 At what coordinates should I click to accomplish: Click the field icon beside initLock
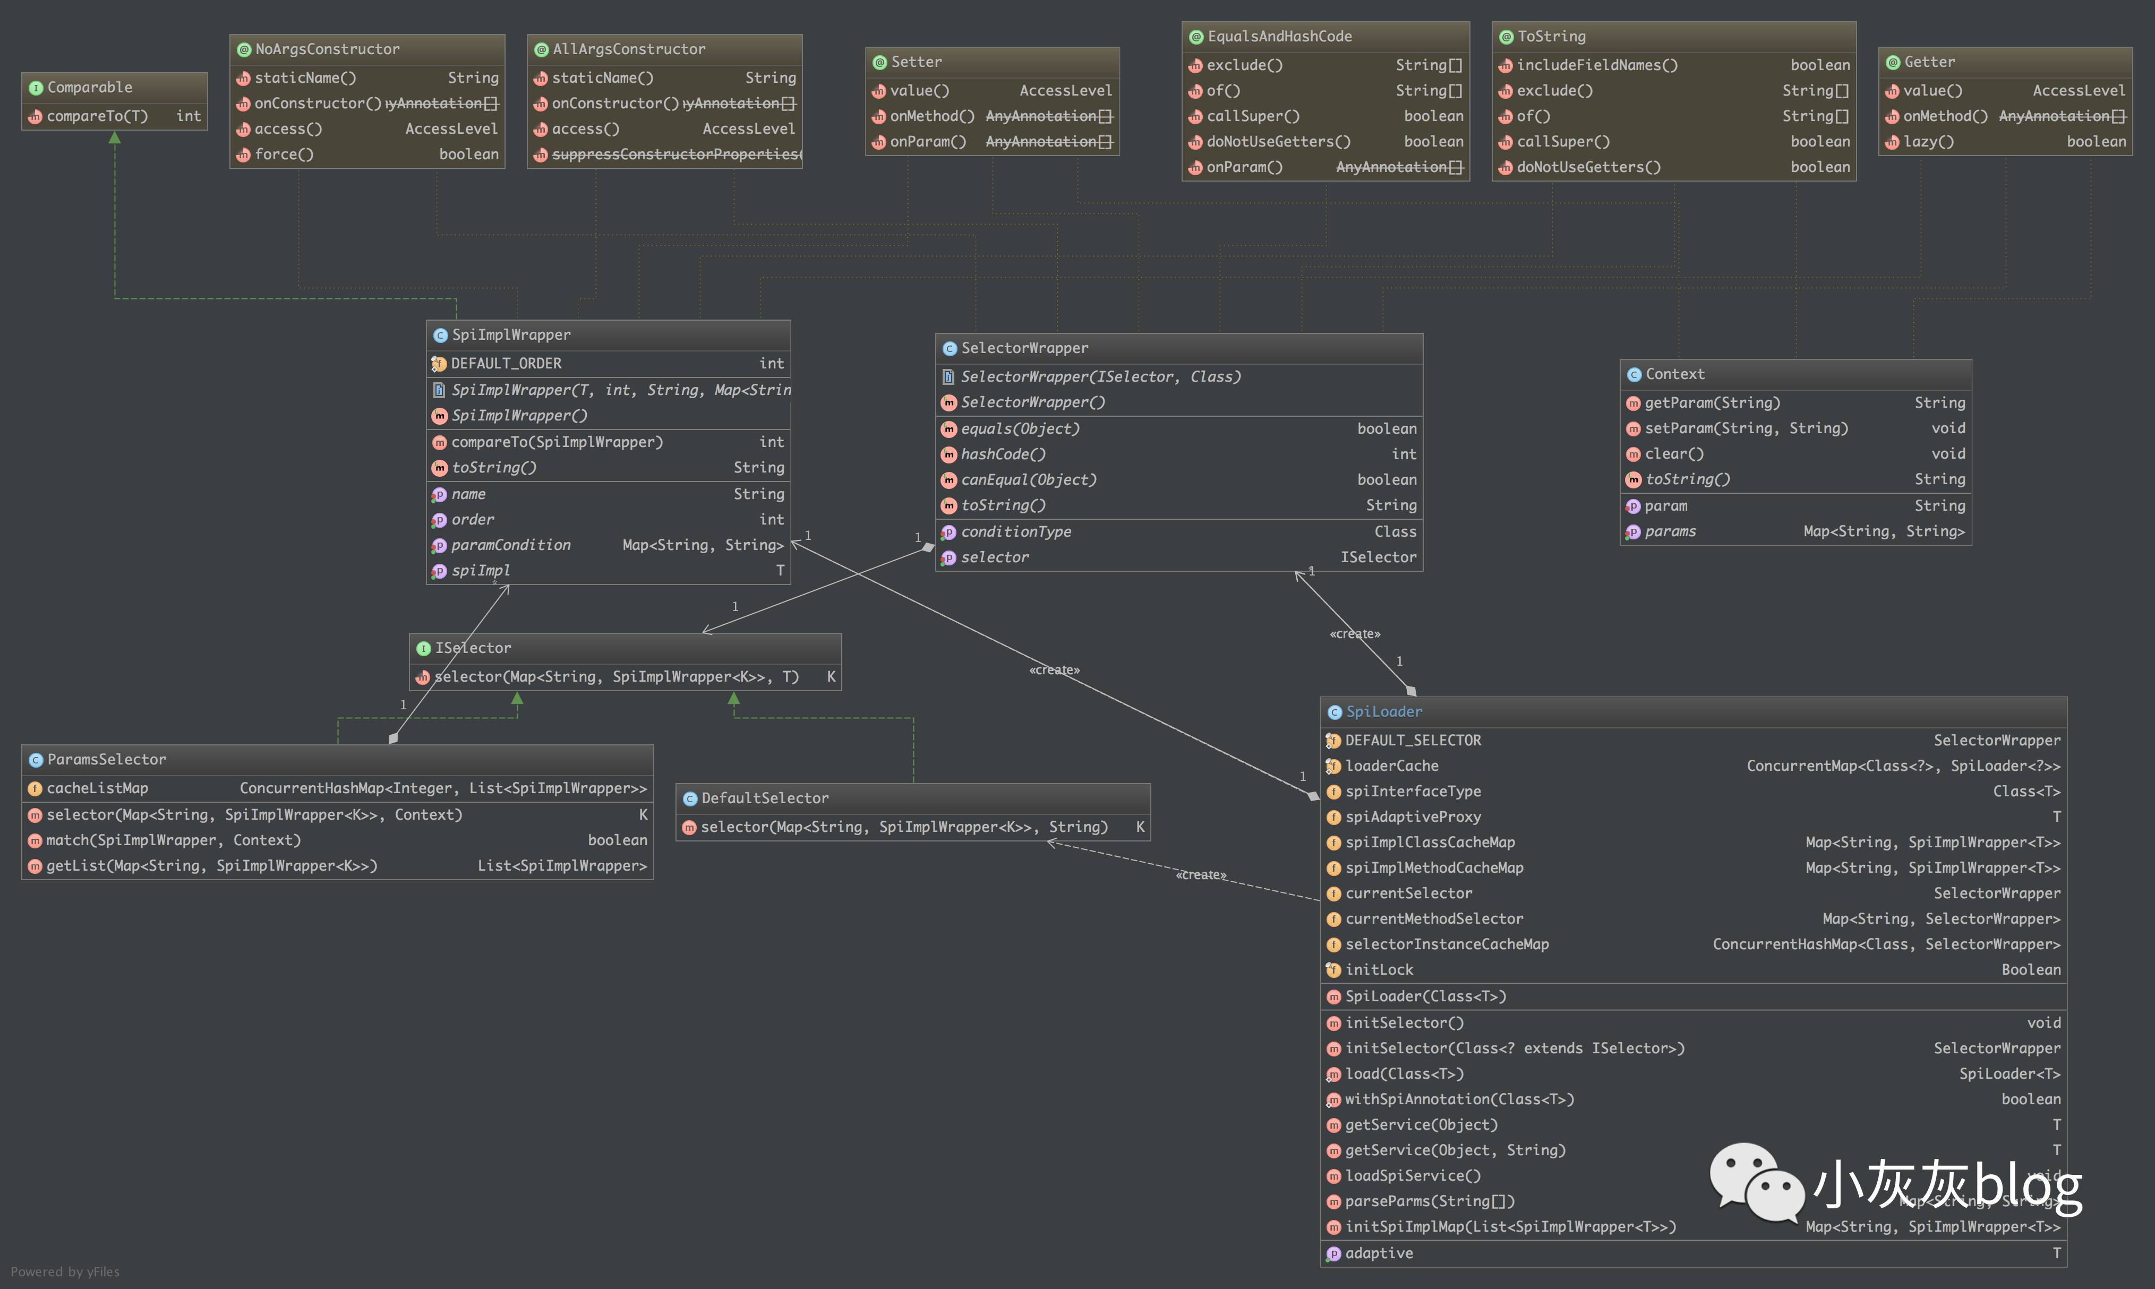pos(1333,970)
